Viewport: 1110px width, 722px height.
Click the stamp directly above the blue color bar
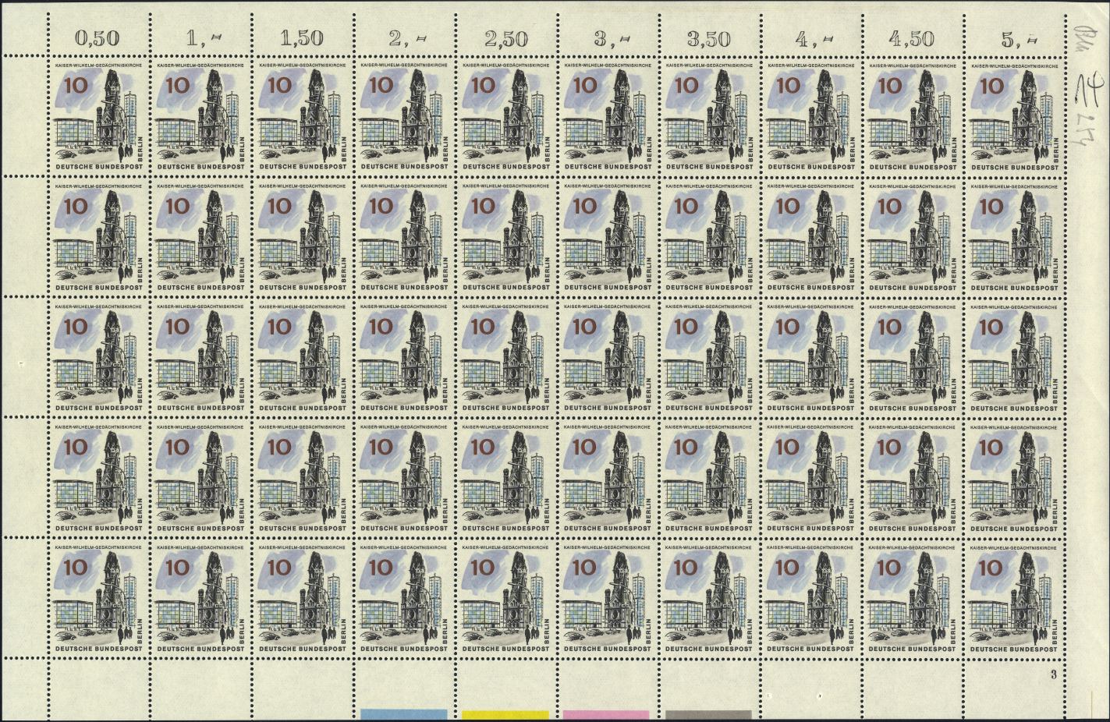coord(404,598)
